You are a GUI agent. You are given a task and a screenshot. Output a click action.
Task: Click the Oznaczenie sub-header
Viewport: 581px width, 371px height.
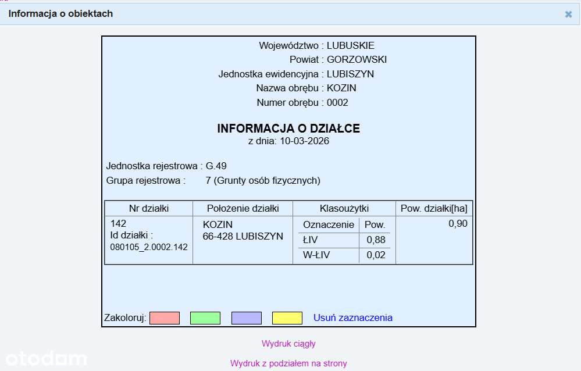(328, 225)
